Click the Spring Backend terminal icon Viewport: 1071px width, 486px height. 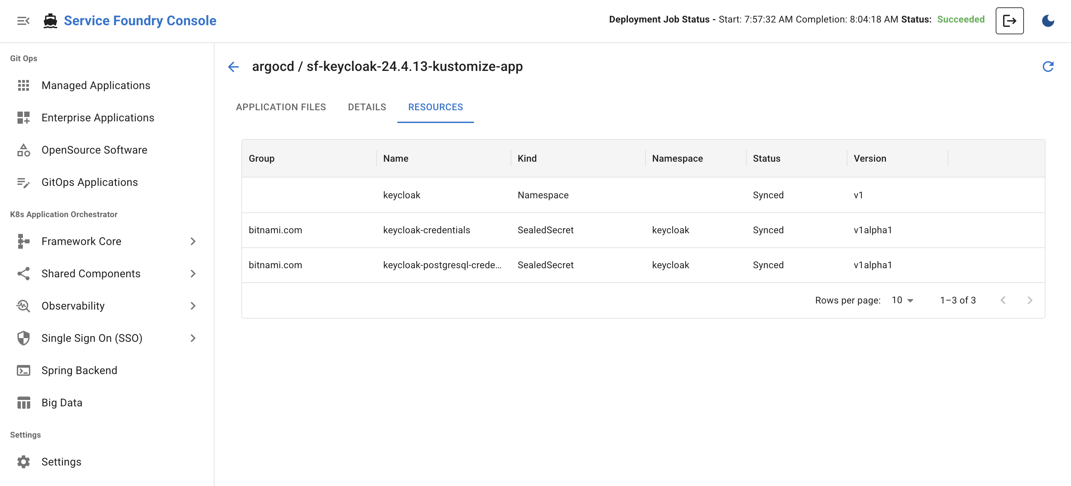pos(24,370)
